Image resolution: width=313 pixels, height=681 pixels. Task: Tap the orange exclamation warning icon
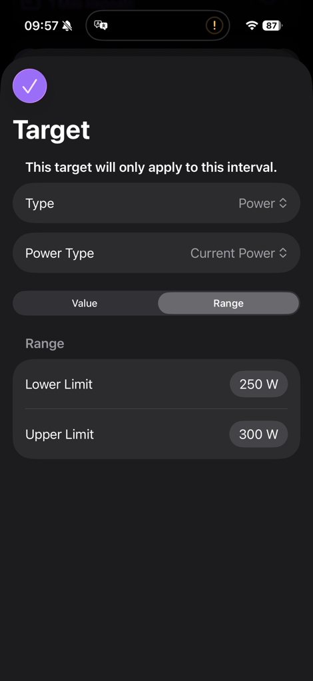(214, 25)
